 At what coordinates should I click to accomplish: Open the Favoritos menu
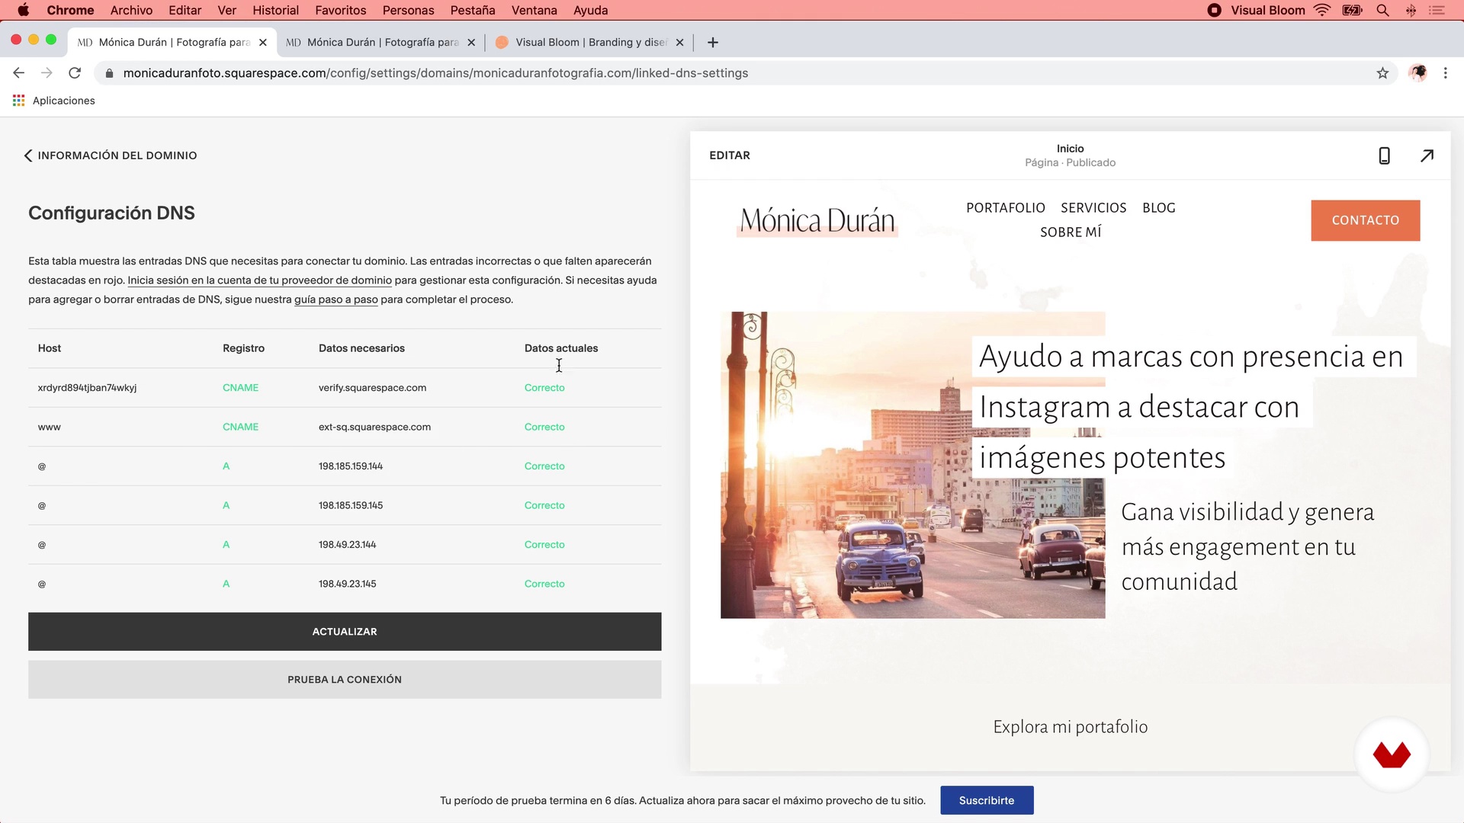(340, 10)
